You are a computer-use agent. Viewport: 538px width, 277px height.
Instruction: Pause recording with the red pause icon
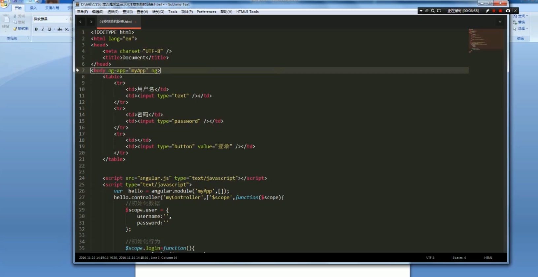494,11
